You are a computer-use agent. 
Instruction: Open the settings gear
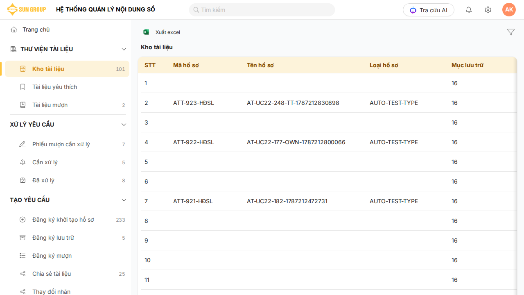pos(488,10)
